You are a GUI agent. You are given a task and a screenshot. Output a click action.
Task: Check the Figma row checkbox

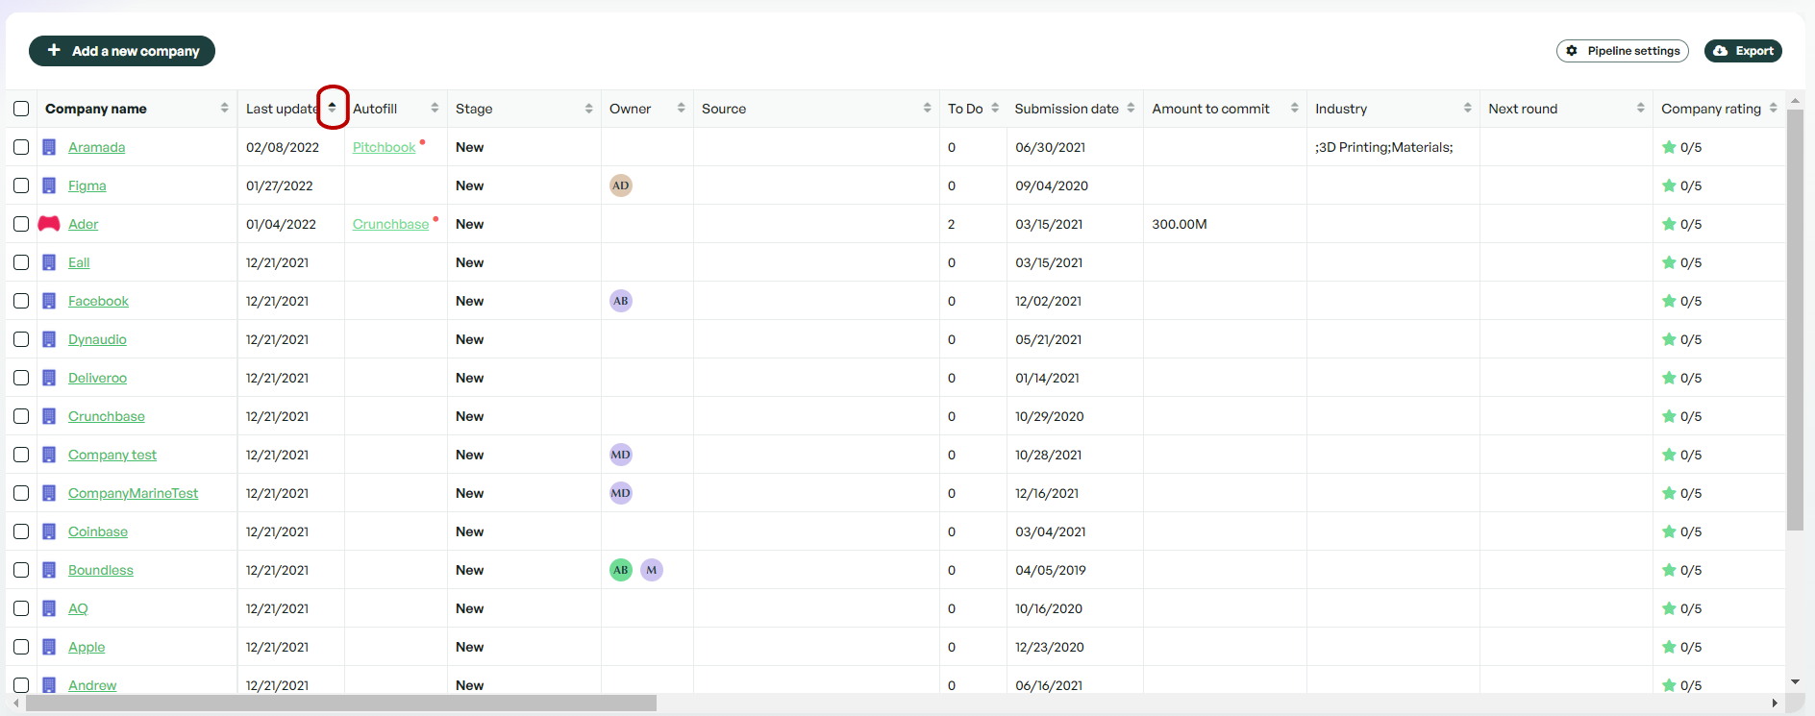click(x=21, y=185)
